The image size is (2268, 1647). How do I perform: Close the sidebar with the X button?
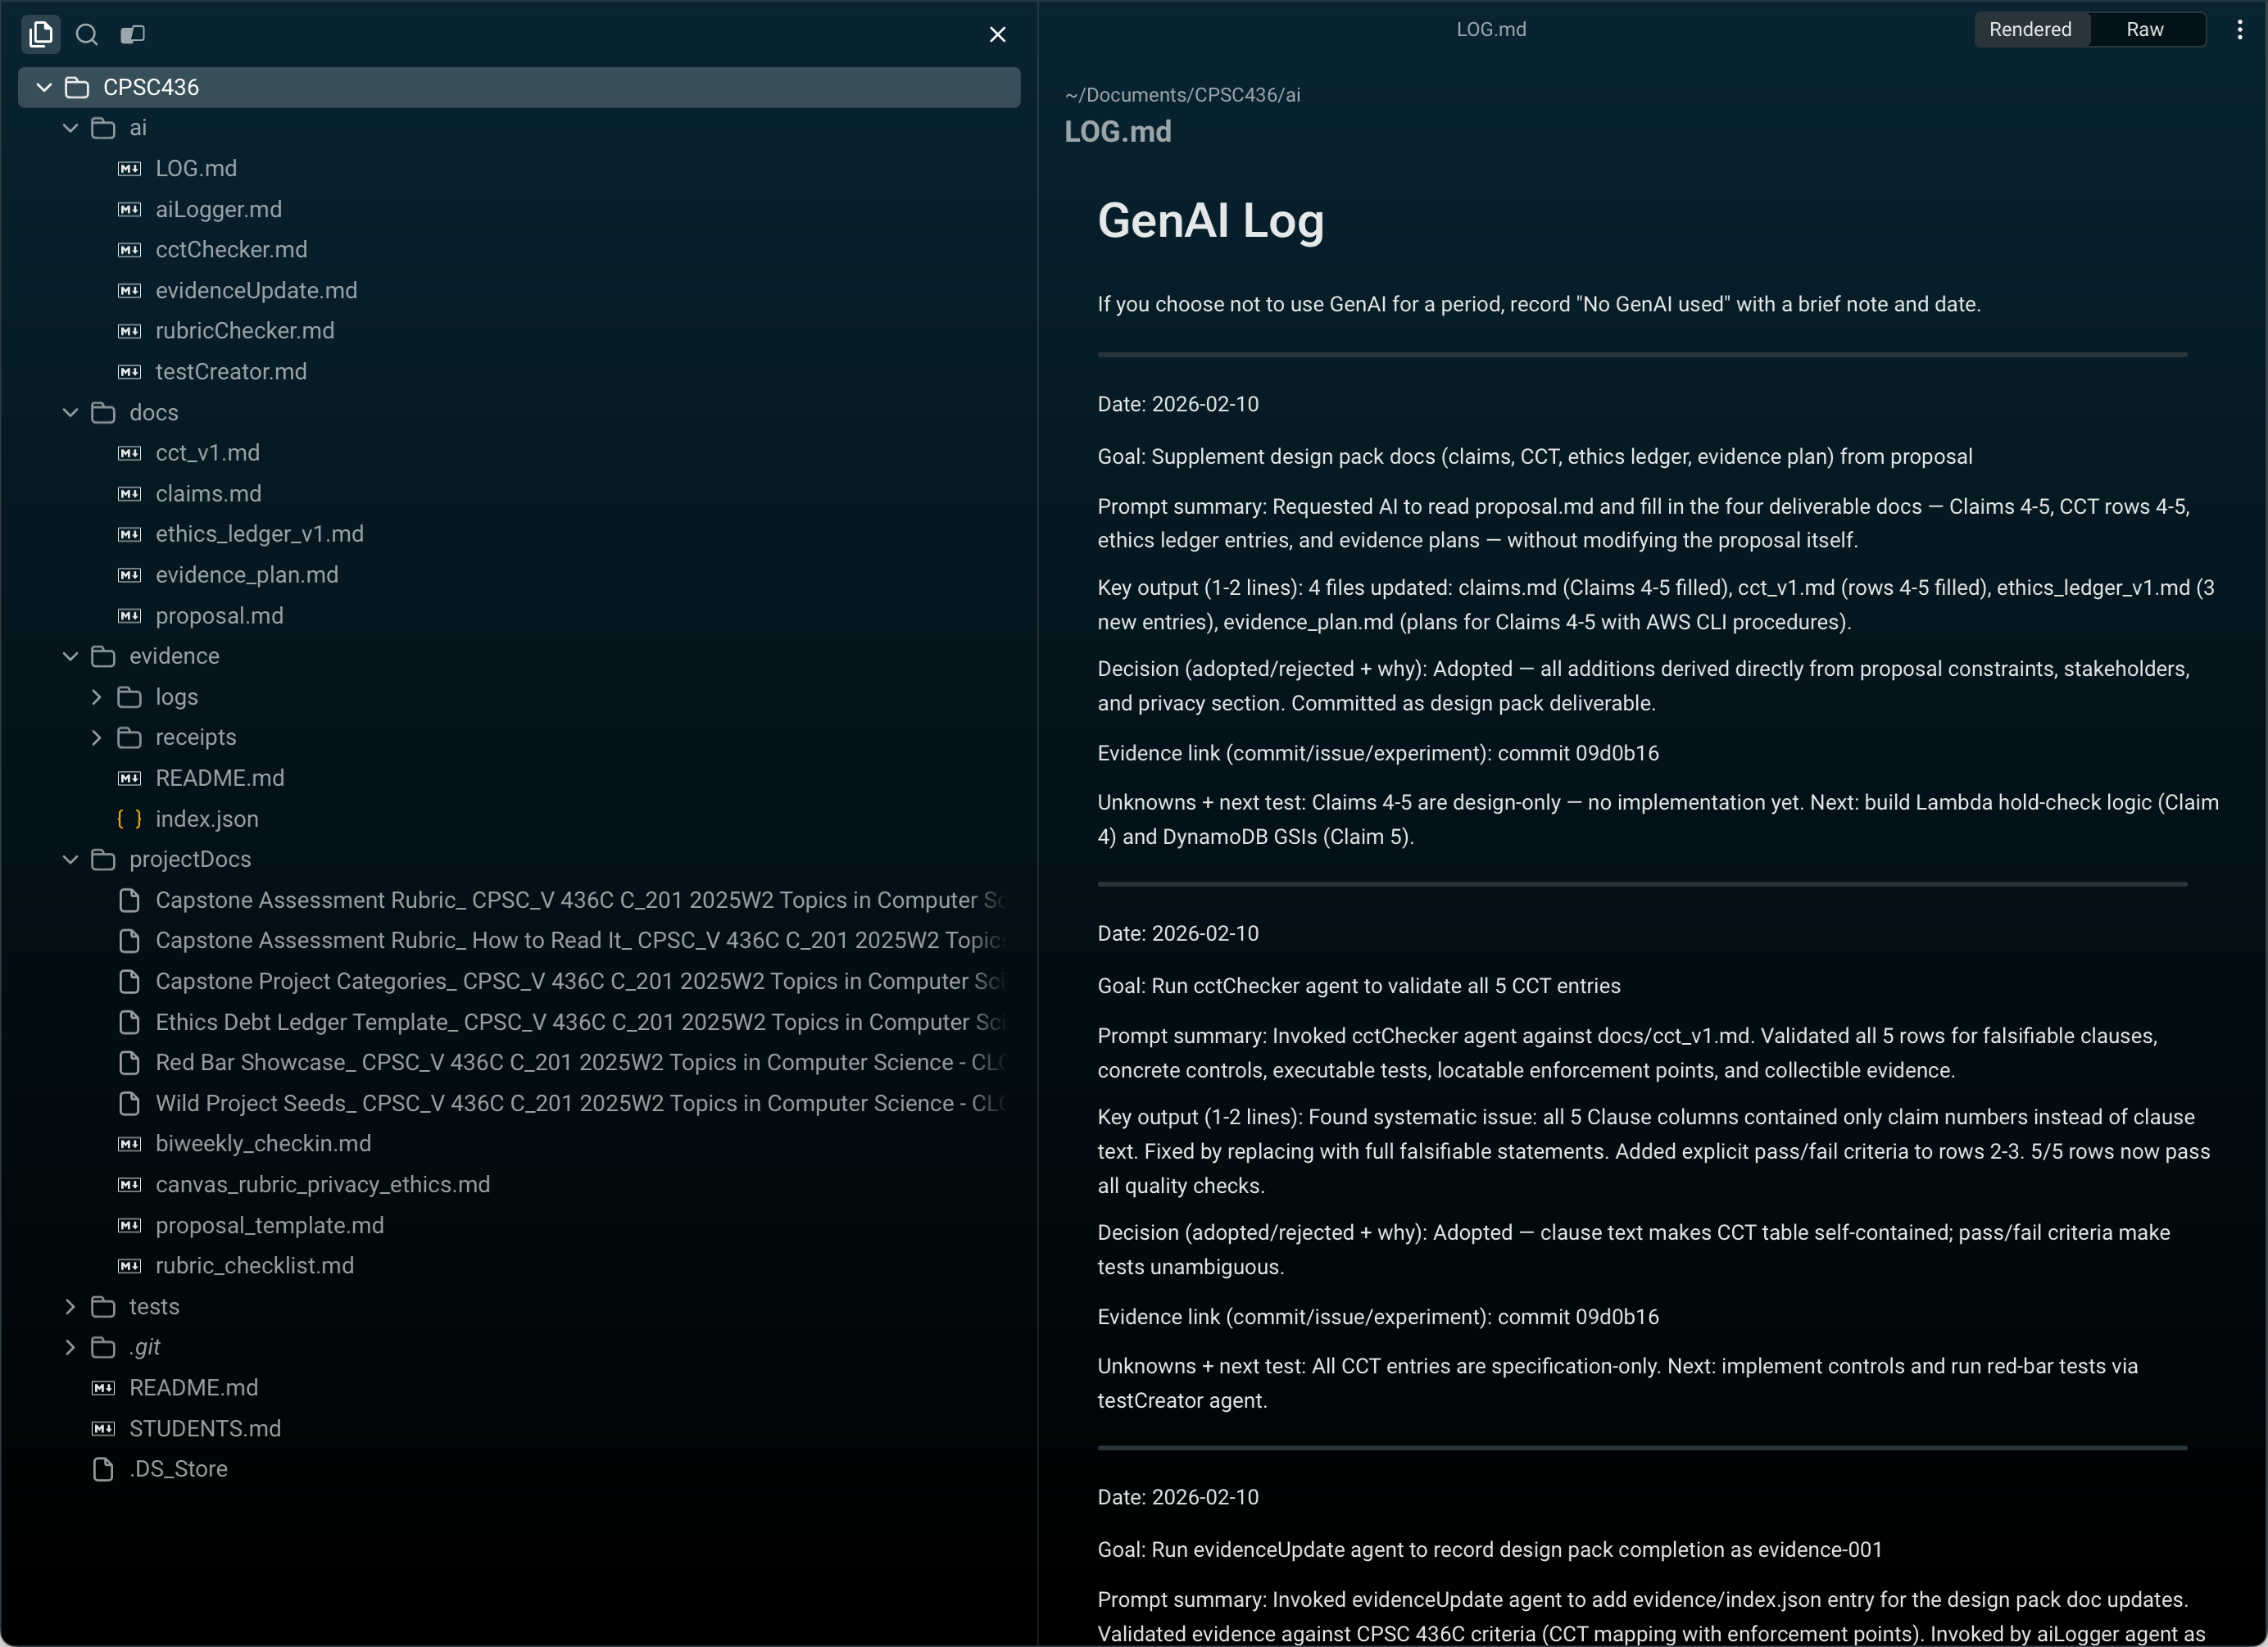pyautogui.click(x=997, y=33)
